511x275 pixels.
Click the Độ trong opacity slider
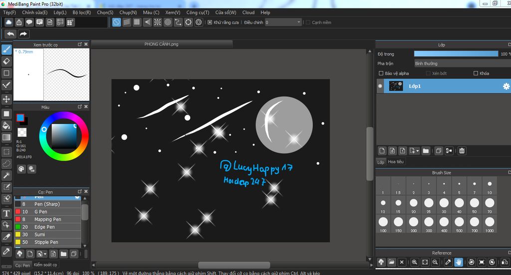456,54
